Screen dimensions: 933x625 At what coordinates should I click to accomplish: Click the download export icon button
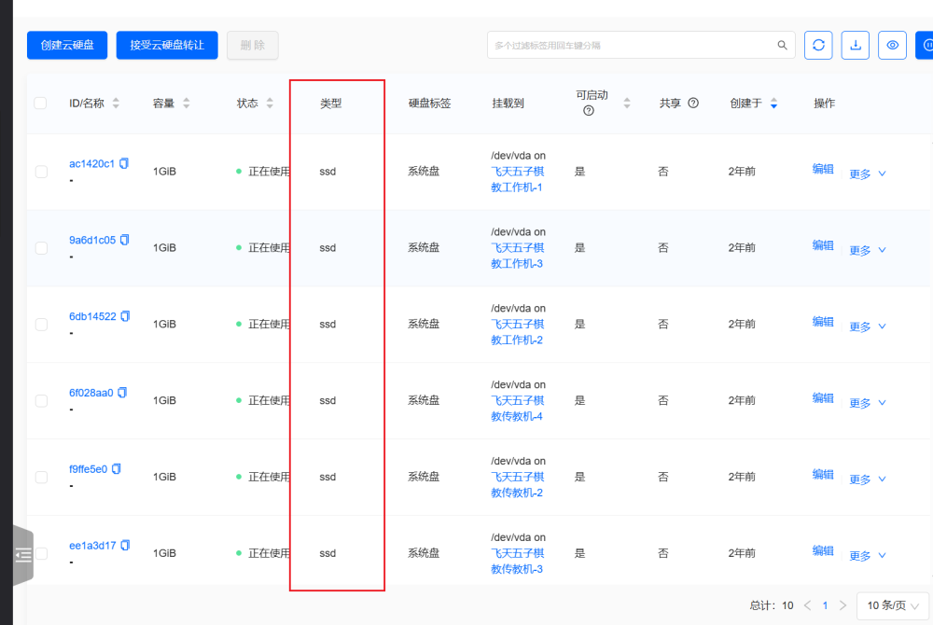pyautogui.click(x=856, y=45)
